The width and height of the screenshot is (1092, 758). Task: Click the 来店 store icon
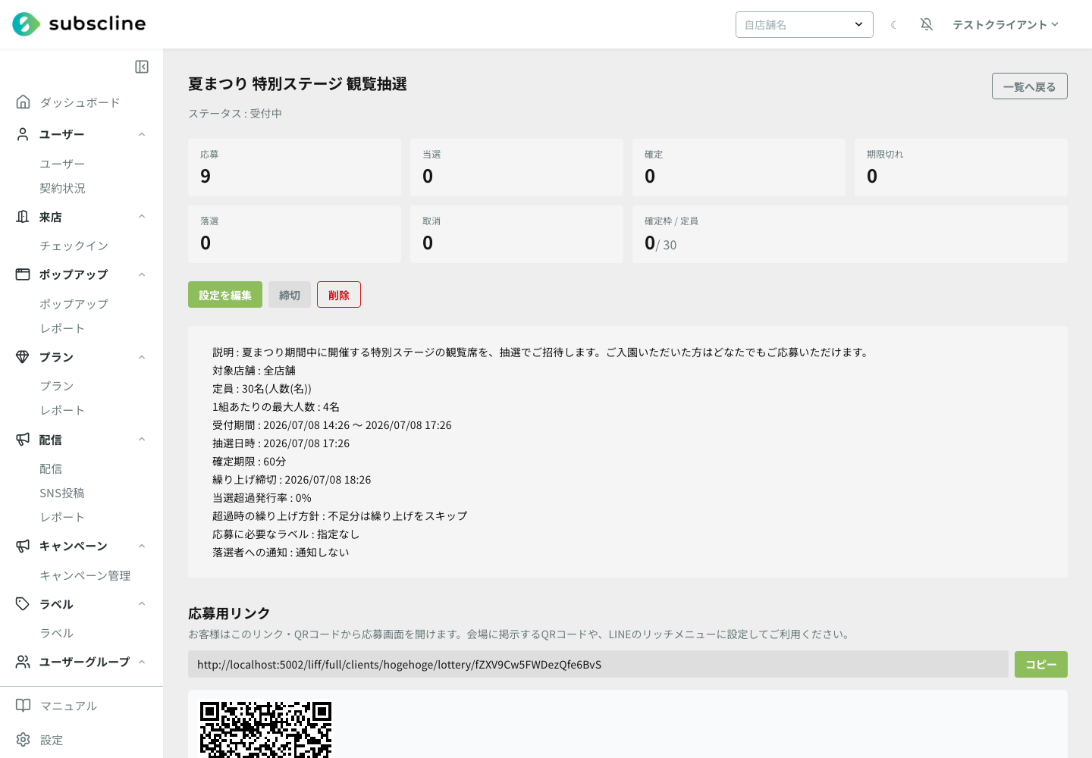click(x=23, y=217)
